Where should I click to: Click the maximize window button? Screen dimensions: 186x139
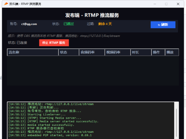click(166, 4)
